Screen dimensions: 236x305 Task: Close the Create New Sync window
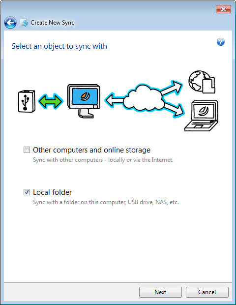224,9
